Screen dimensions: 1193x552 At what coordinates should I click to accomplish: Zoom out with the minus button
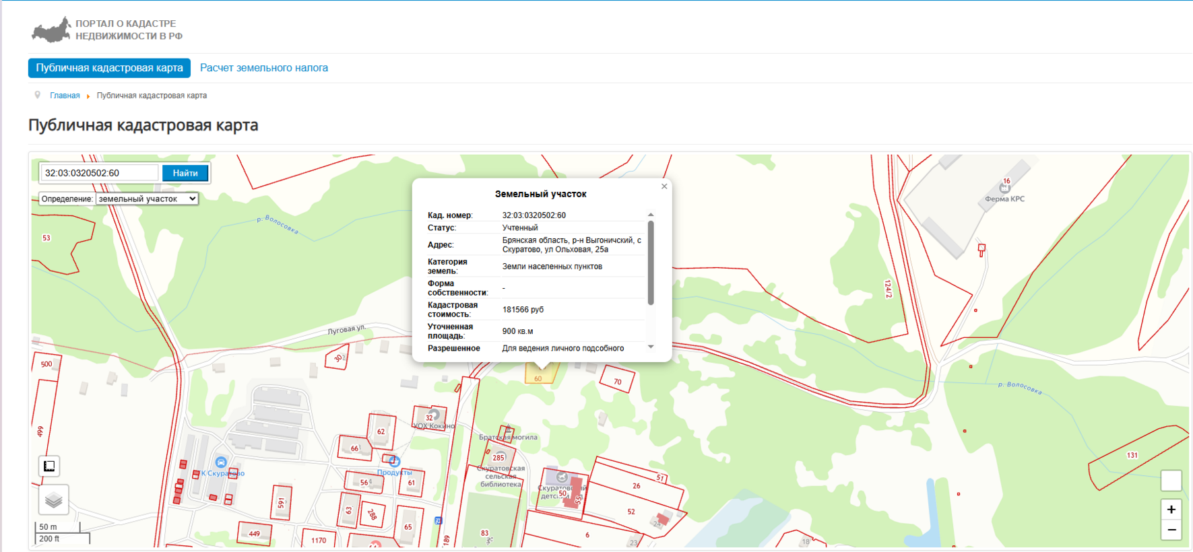(x=1171, y=530)
